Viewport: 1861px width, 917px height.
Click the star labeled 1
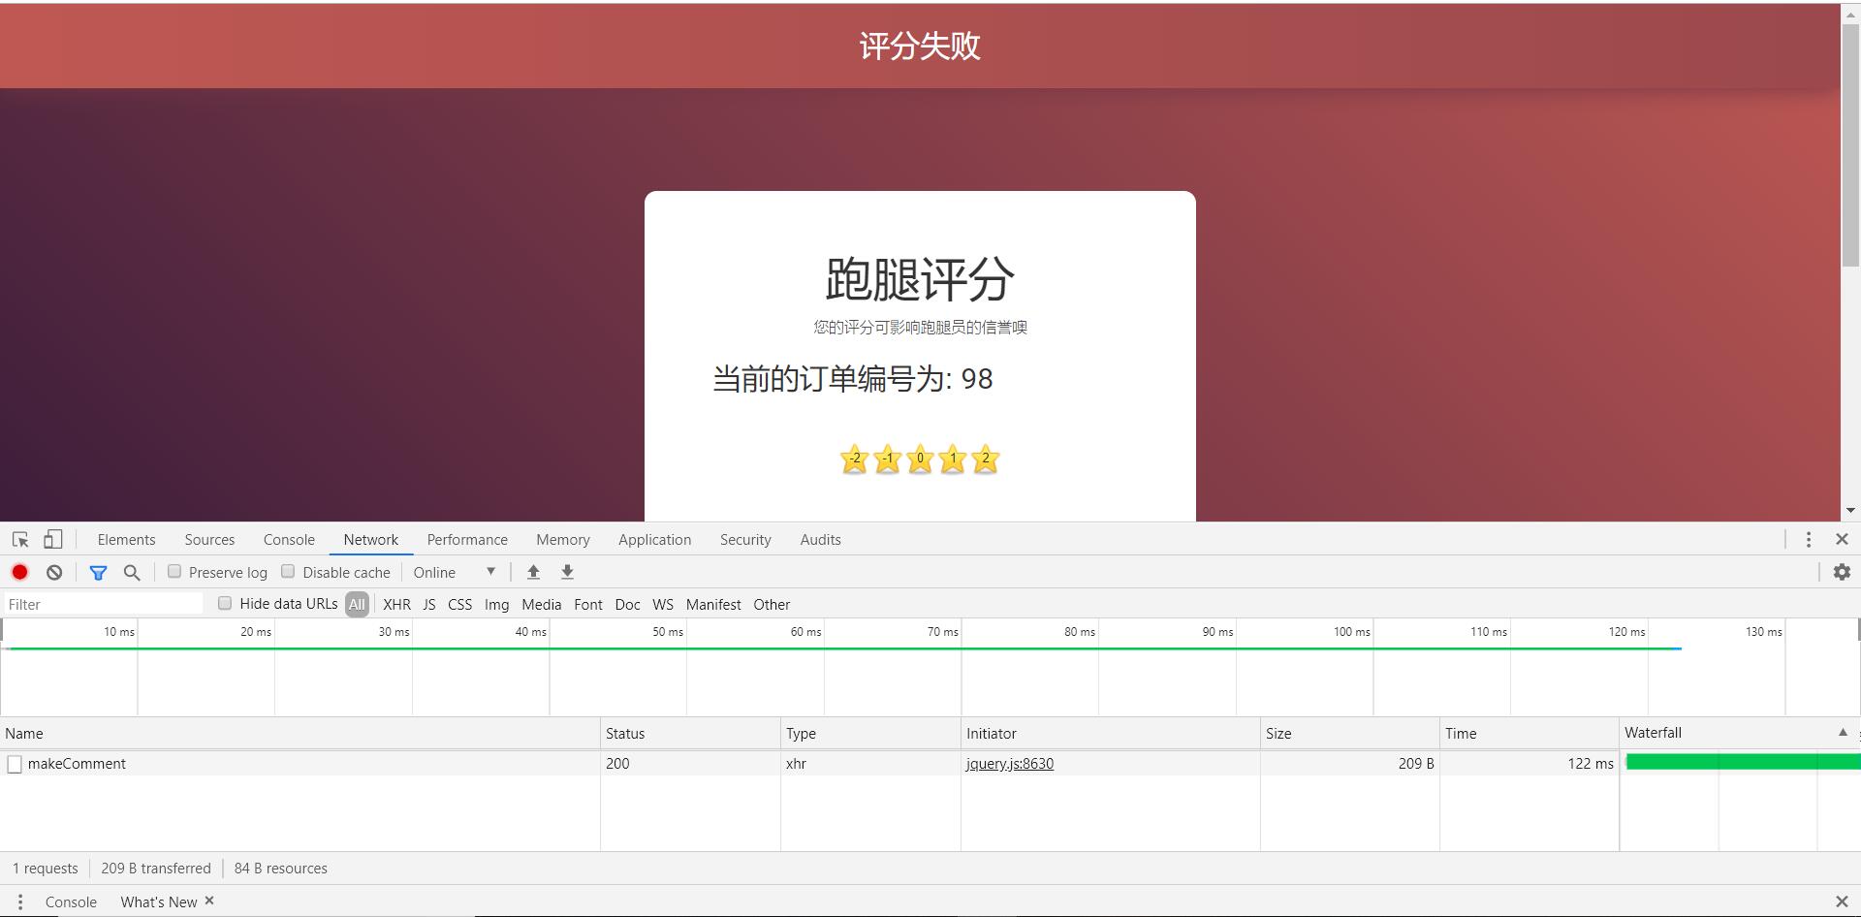(953, 458)
